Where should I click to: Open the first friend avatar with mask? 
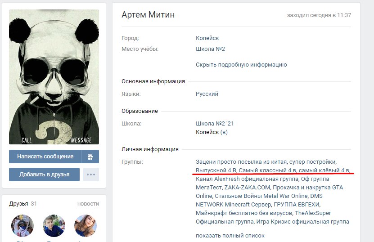click(23, 226)
